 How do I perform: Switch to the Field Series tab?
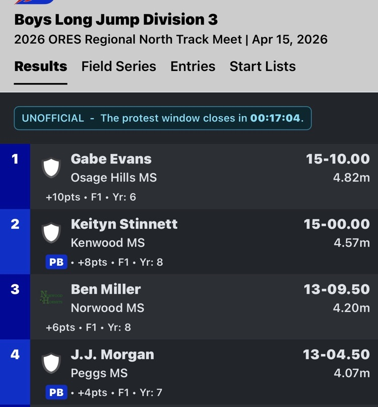pos(118,66)
